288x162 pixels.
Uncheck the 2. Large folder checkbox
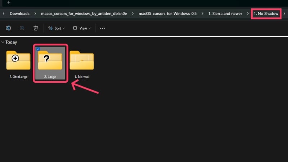38,49
